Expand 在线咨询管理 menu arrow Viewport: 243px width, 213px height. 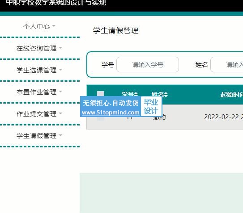(60, 48)
